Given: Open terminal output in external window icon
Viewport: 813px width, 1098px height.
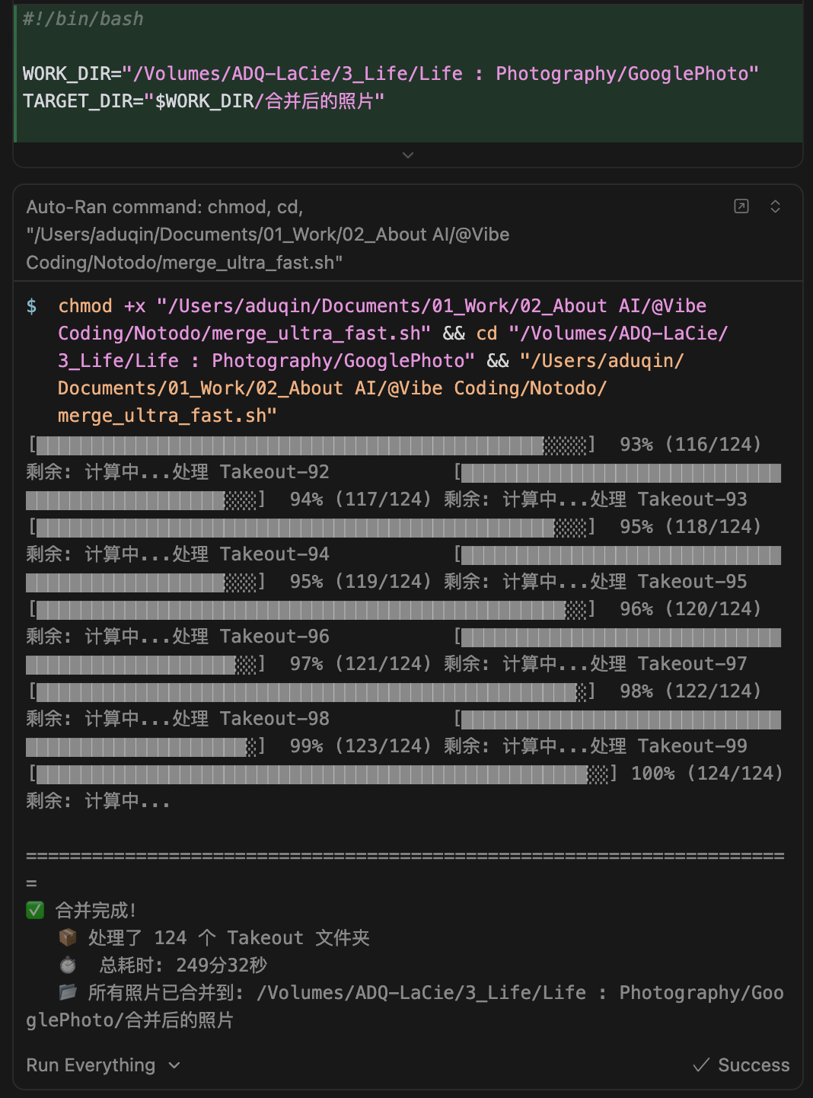Looking at the screenshot, I should pyautogui.click(x=741, y=206).
